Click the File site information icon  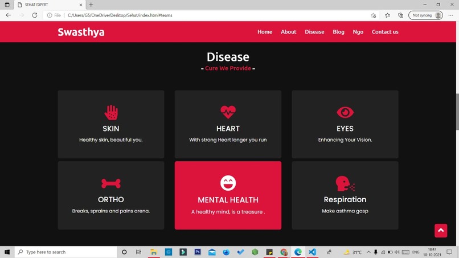click(x=54, y=15)
